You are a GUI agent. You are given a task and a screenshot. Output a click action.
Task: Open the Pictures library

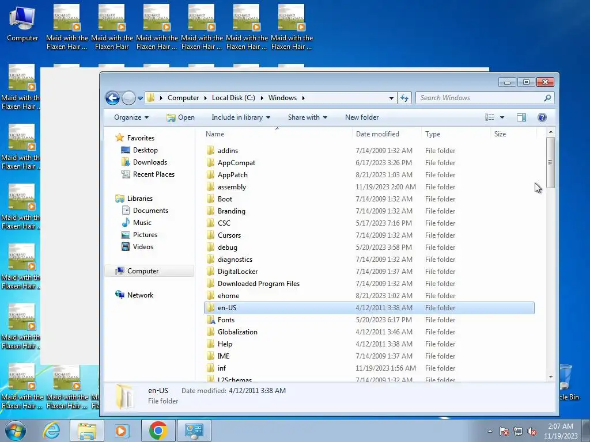coord(139,235)
